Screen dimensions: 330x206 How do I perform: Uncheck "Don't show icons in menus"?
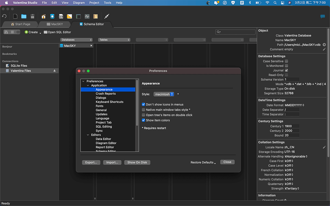click(144, 105)
